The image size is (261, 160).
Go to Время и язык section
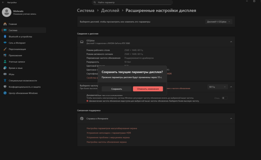(15, 68)
